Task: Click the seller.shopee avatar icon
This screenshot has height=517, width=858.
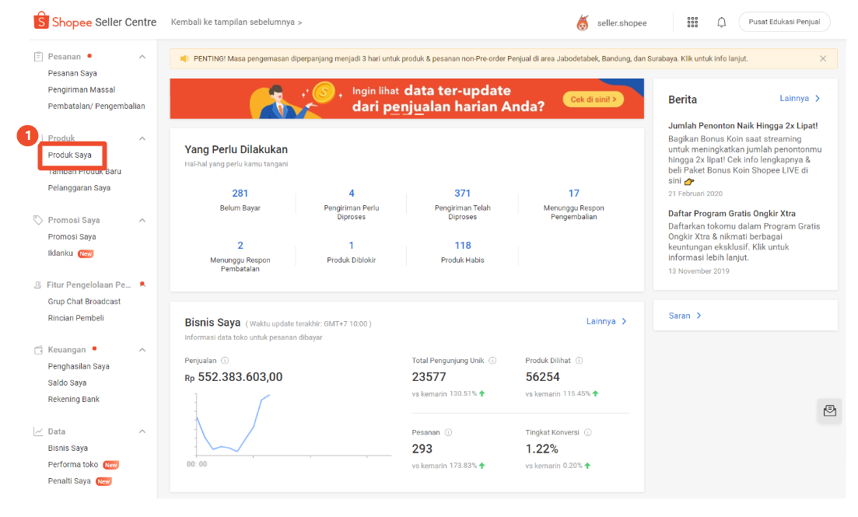Action: 582,23
